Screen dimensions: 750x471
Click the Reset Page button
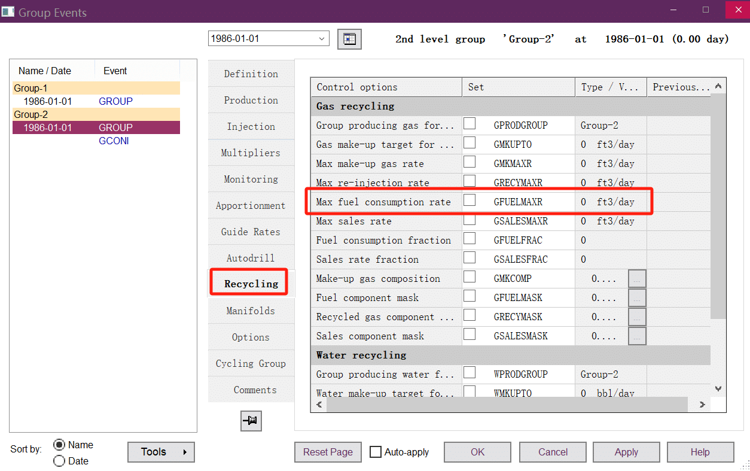click(328, 452)
